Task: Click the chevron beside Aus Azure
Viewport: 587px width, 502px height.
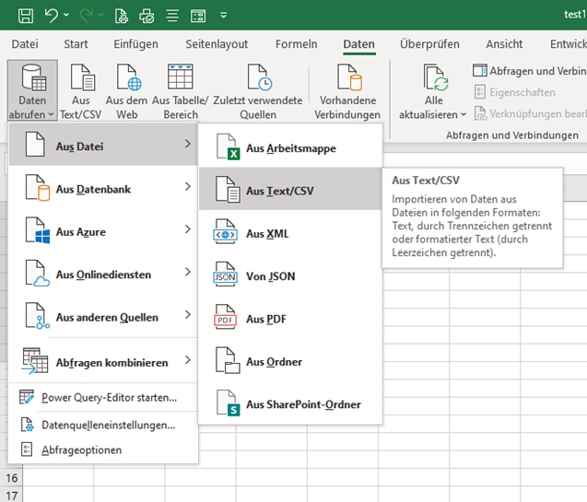Action: [x=188, y=229]
